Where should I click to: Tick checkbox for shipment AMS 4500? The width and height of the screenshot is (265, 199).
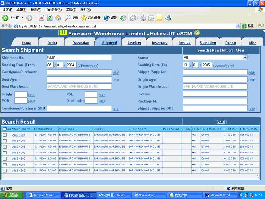[5, 159]
